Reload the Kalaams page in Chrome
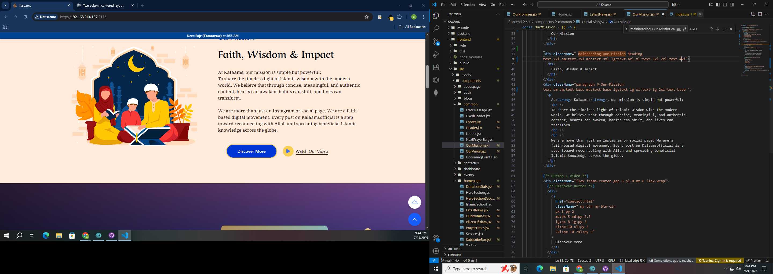This screenshot has width=773, height=274. point(25,17)
